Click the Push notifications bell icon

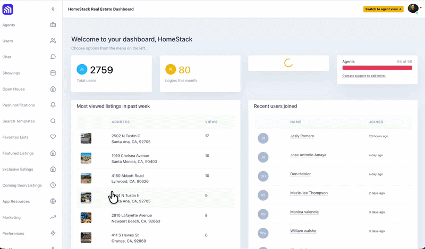click(x=53, y=105)
